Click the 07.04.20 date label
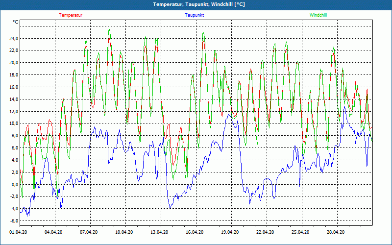392x245 pixels. click(x=89, y=232)
